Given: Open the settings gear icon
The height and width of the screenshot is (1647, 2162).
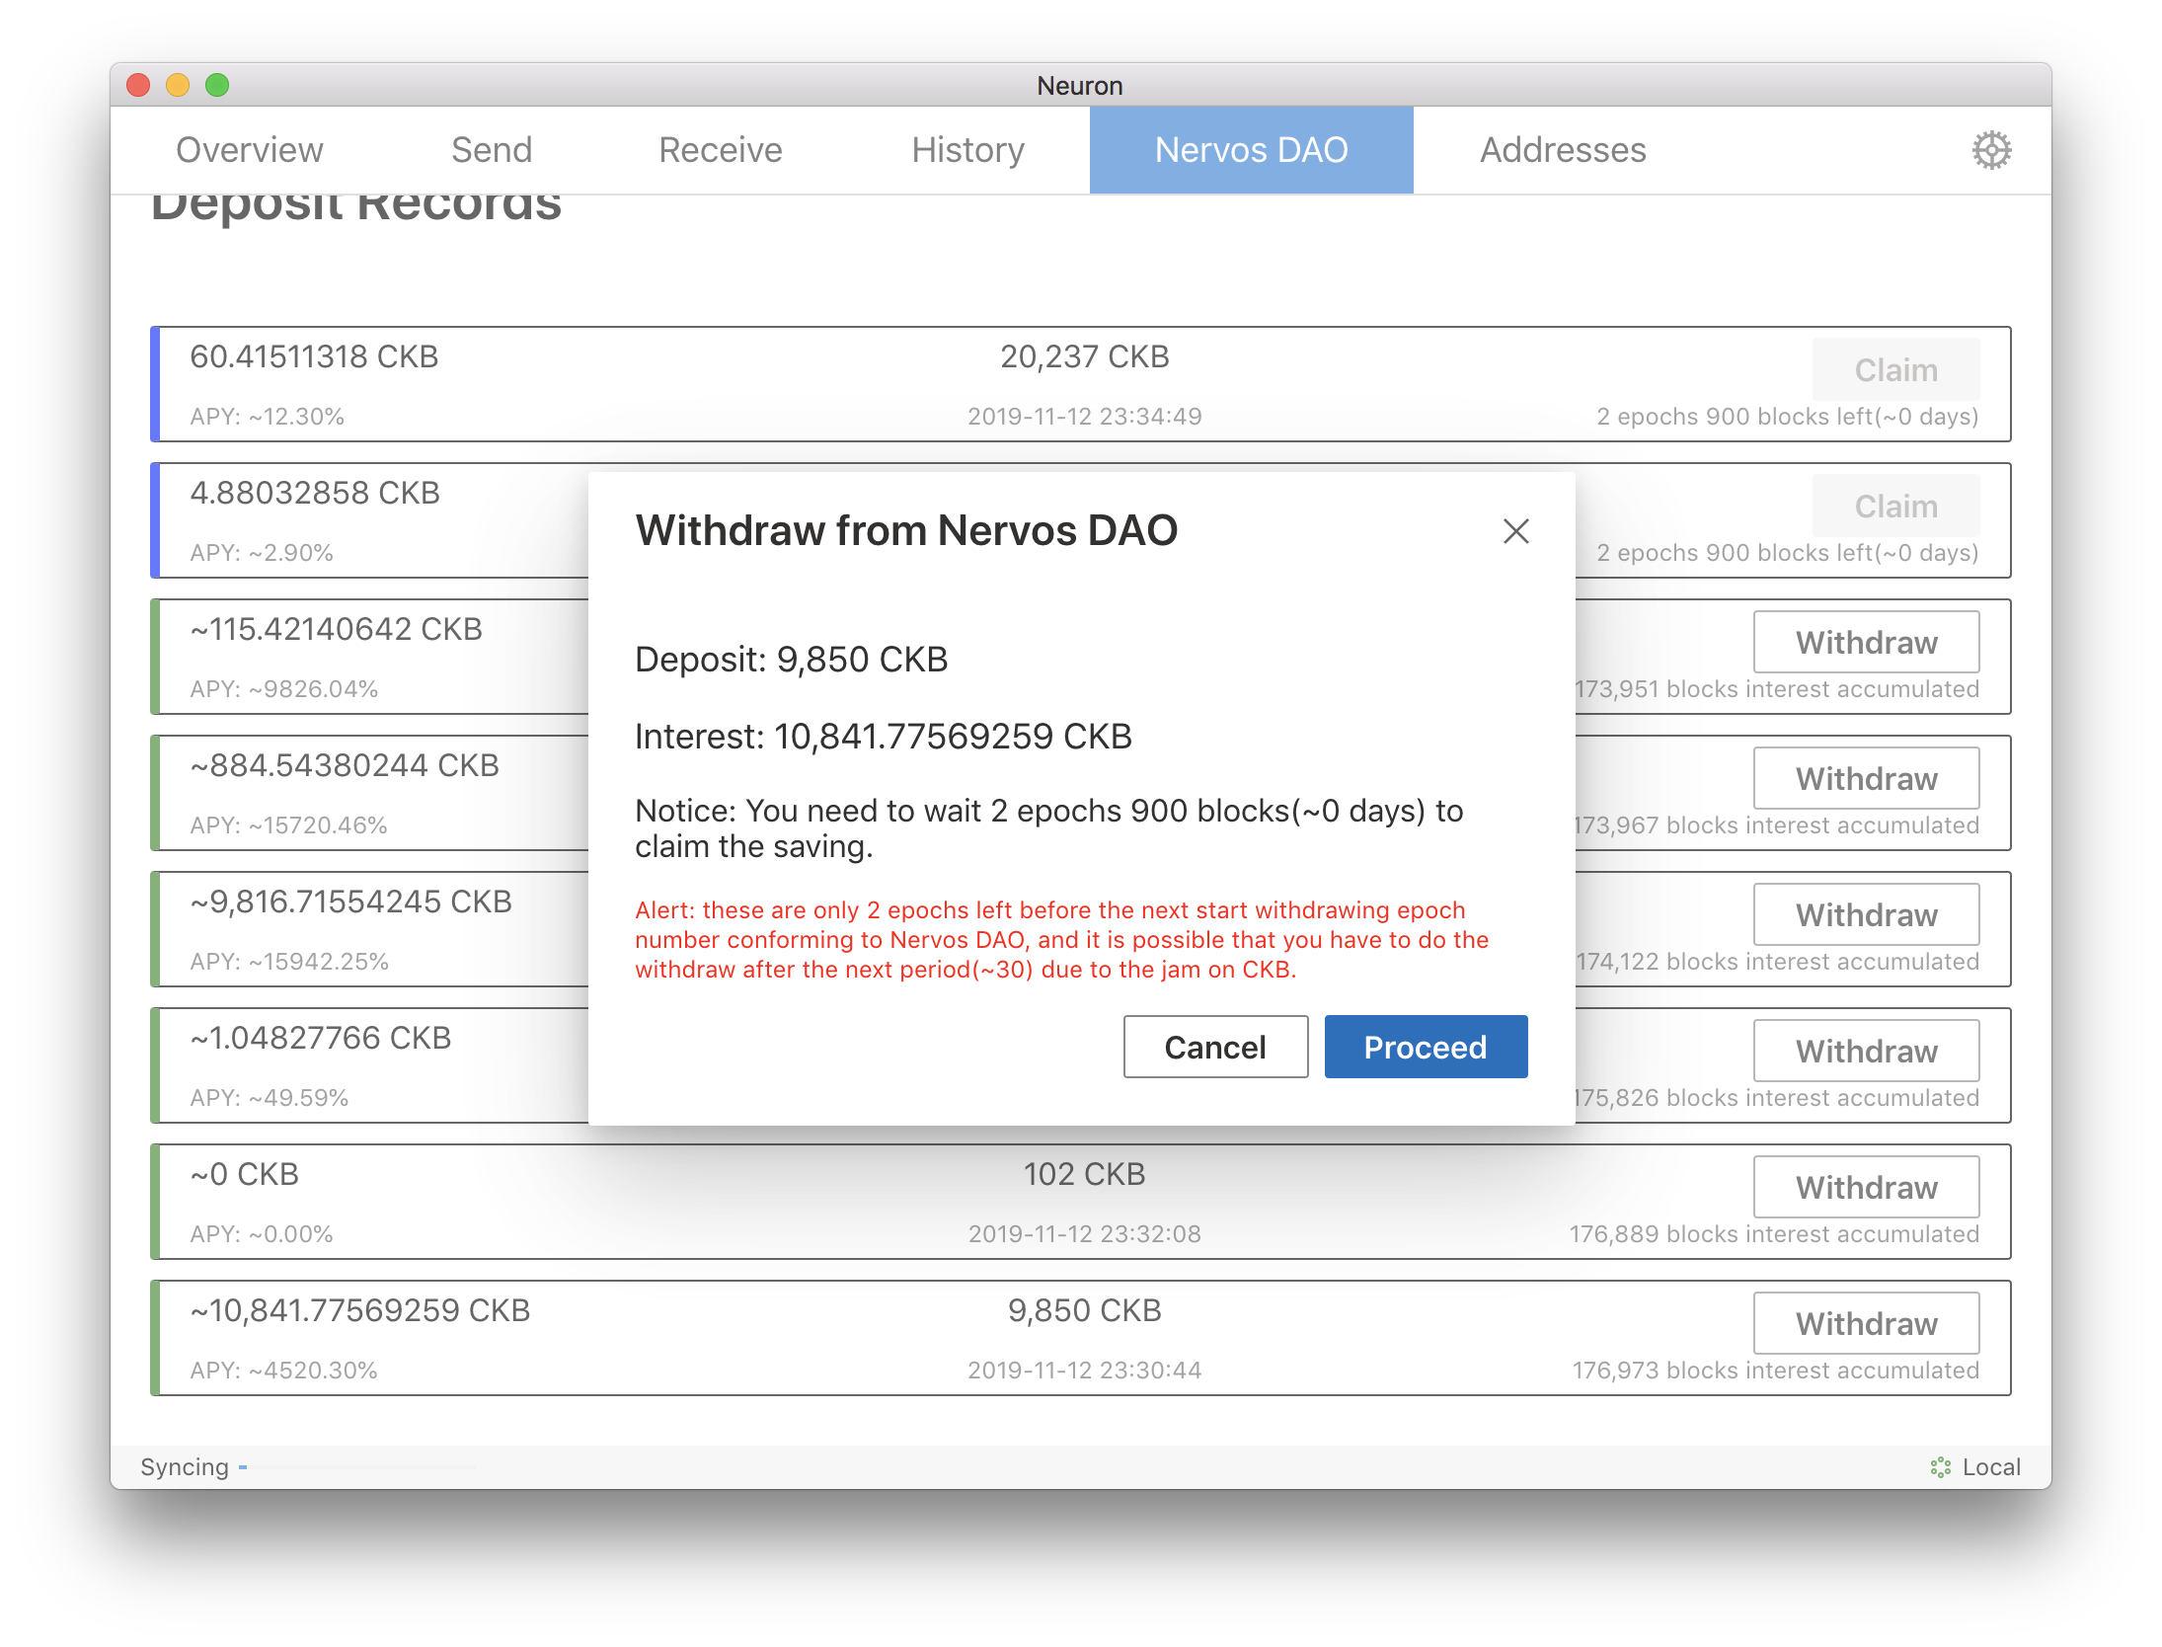Looking at the screenshot, I should pyautogui.click(x=1991, y=150).
